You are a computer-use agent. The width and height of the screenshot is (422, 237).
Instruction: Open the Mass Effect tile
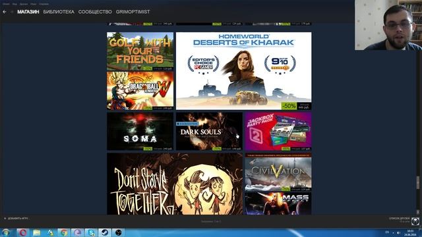[278, 203]
